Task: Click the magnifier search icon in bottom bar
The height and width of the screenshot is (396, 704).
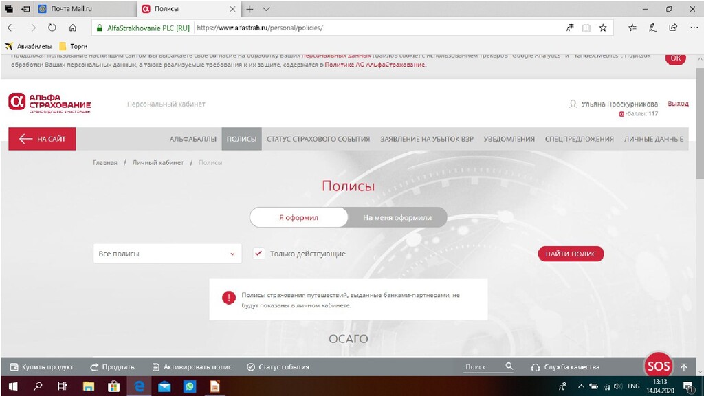Action: 509,366
